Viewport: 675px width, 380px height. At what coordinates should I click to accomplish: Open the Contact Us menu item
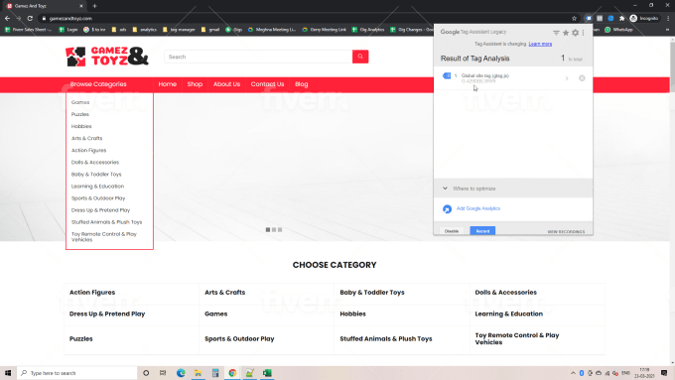point(267,84)
